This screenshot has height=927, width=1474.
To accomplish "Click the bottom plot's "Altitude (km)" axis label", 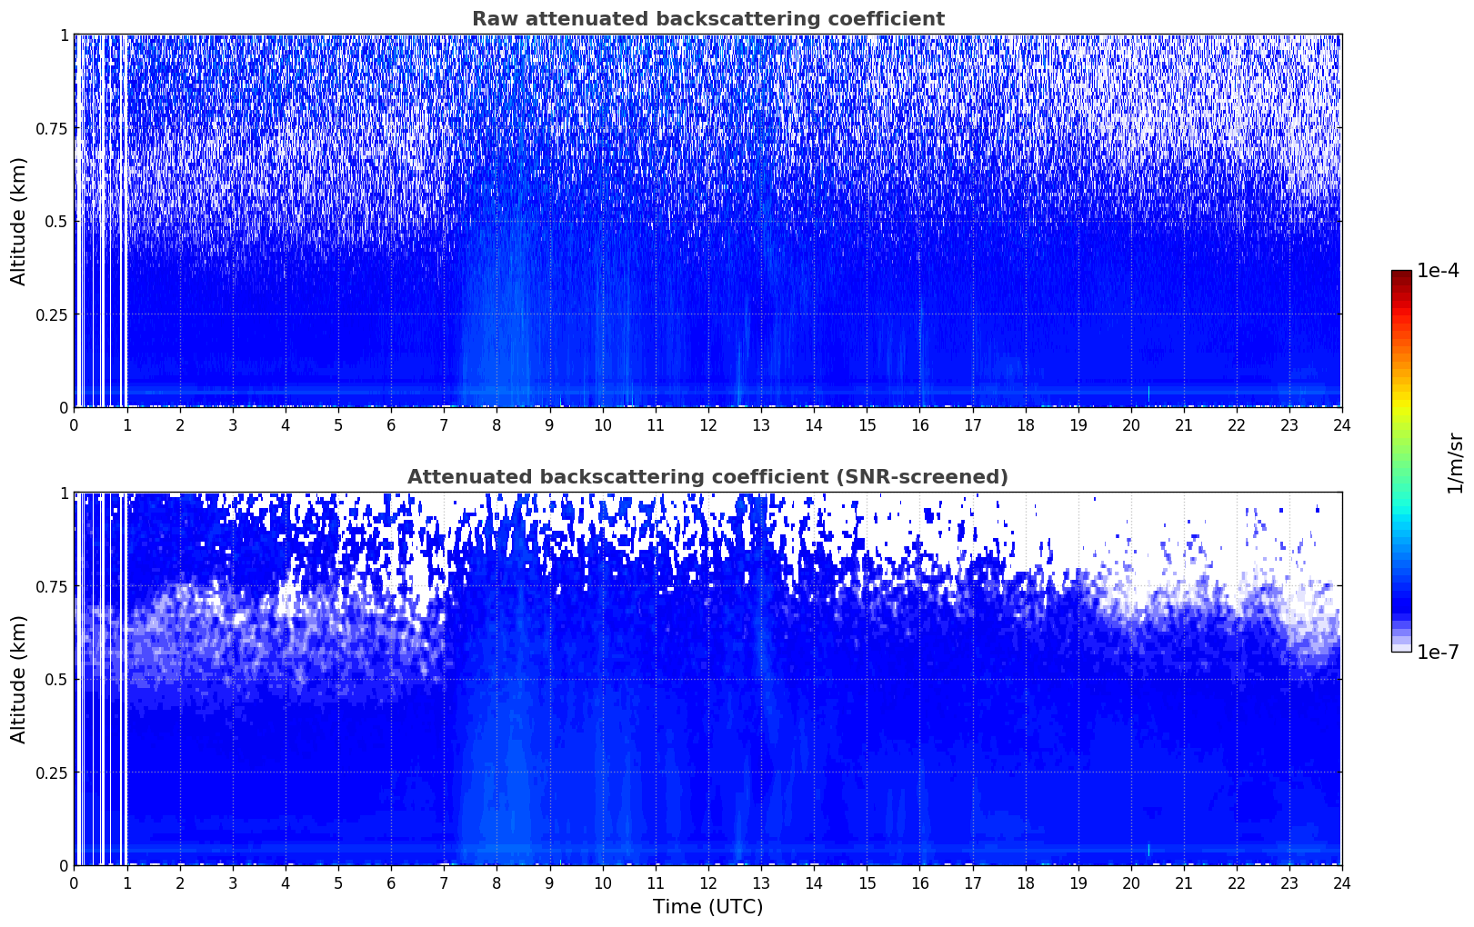I will [19, 679].
